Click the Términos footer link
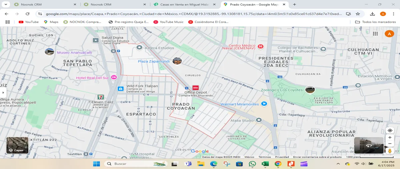 click(x=265, y=157)
